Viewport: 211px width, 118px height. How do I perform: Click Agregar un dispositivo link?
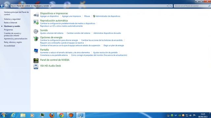point(49,16)
